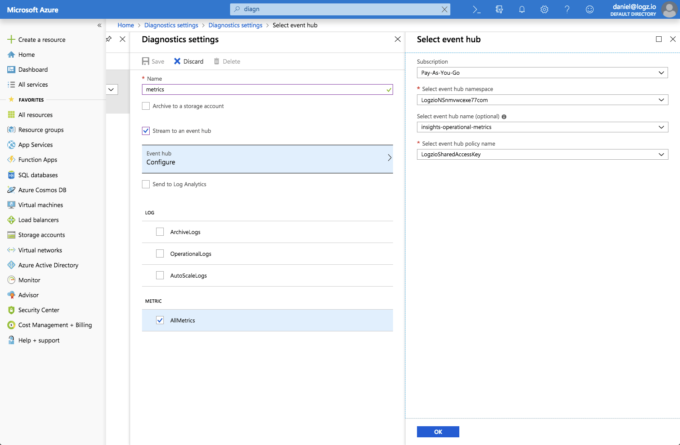Close the Diagnostics settings blade

[398, 39]
